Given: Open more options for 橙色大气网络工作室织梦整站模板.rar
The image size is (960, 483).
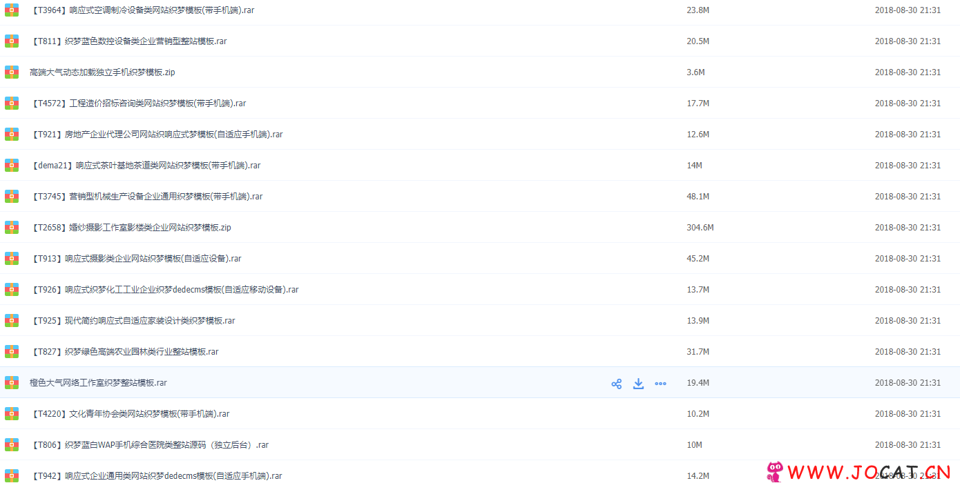Looking at the screenshot, I should point(660,384).
